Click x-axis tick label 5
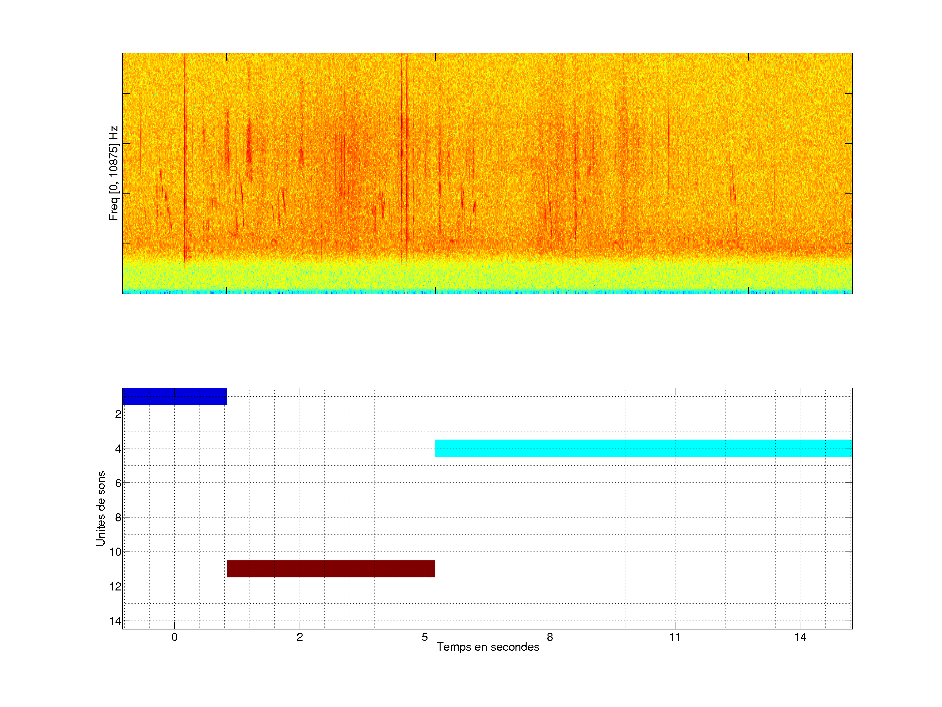 click(425, 637)
